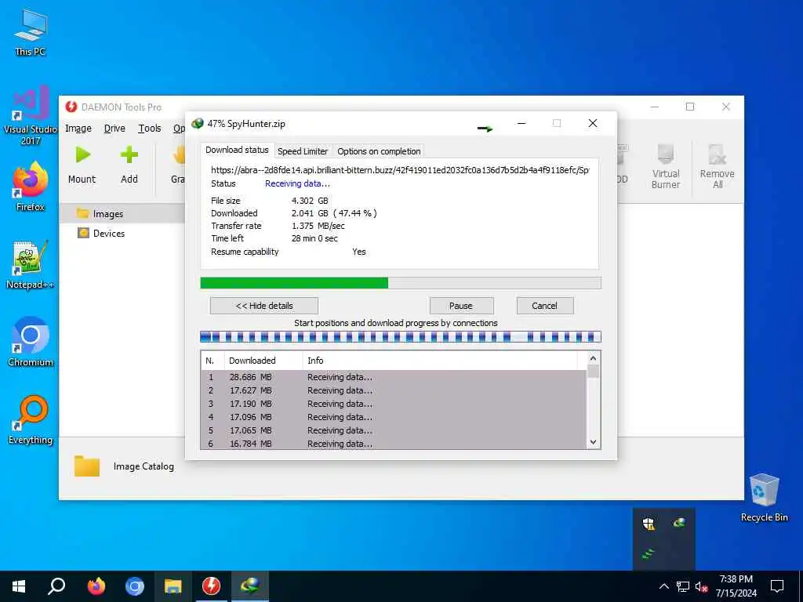Click the N. column header
This screenshot has height=602, width=803.
click(x=213, y=361)
